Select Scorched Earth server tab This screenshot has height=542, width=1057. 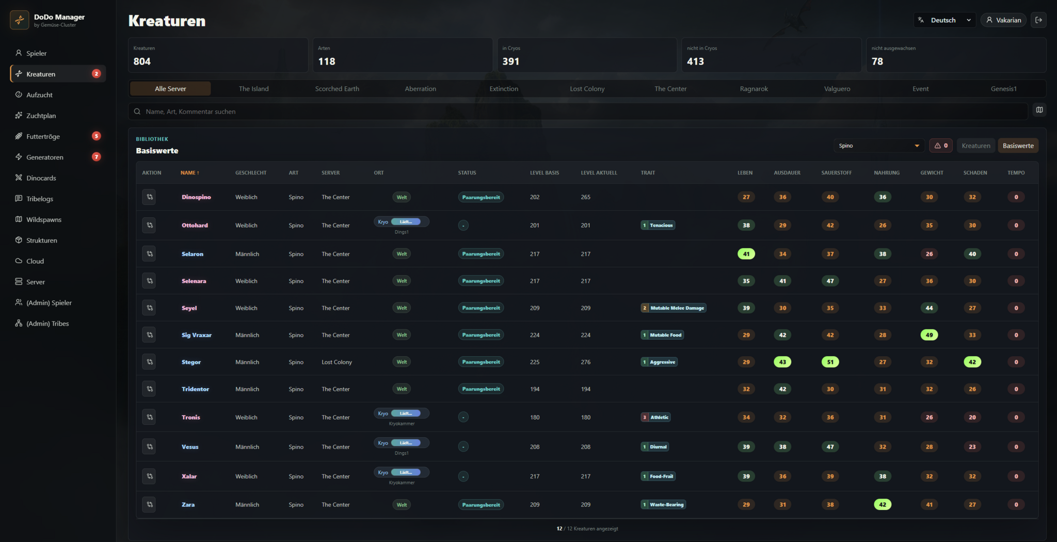click(337, 89)
